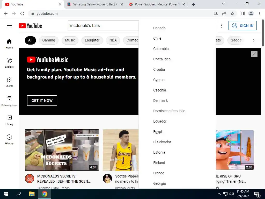This screenshot has height=199, width=265.
Task: Click the YouTube logo
Action: [x=30, y=26]
